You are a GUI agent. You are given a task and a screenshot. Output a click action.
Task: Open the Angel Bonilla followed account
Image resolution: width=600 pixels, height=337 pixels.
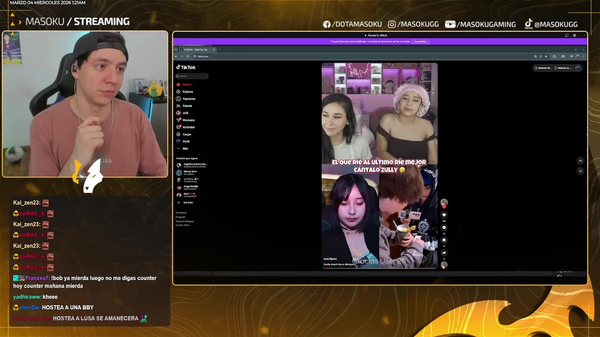coord(187,187)
